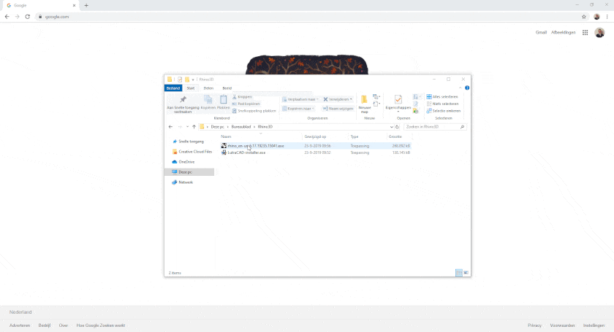Image resolution: width=614 pixels, height=332 pixels.
Task: Create a Nieuwe map
Action: point(364,104)
